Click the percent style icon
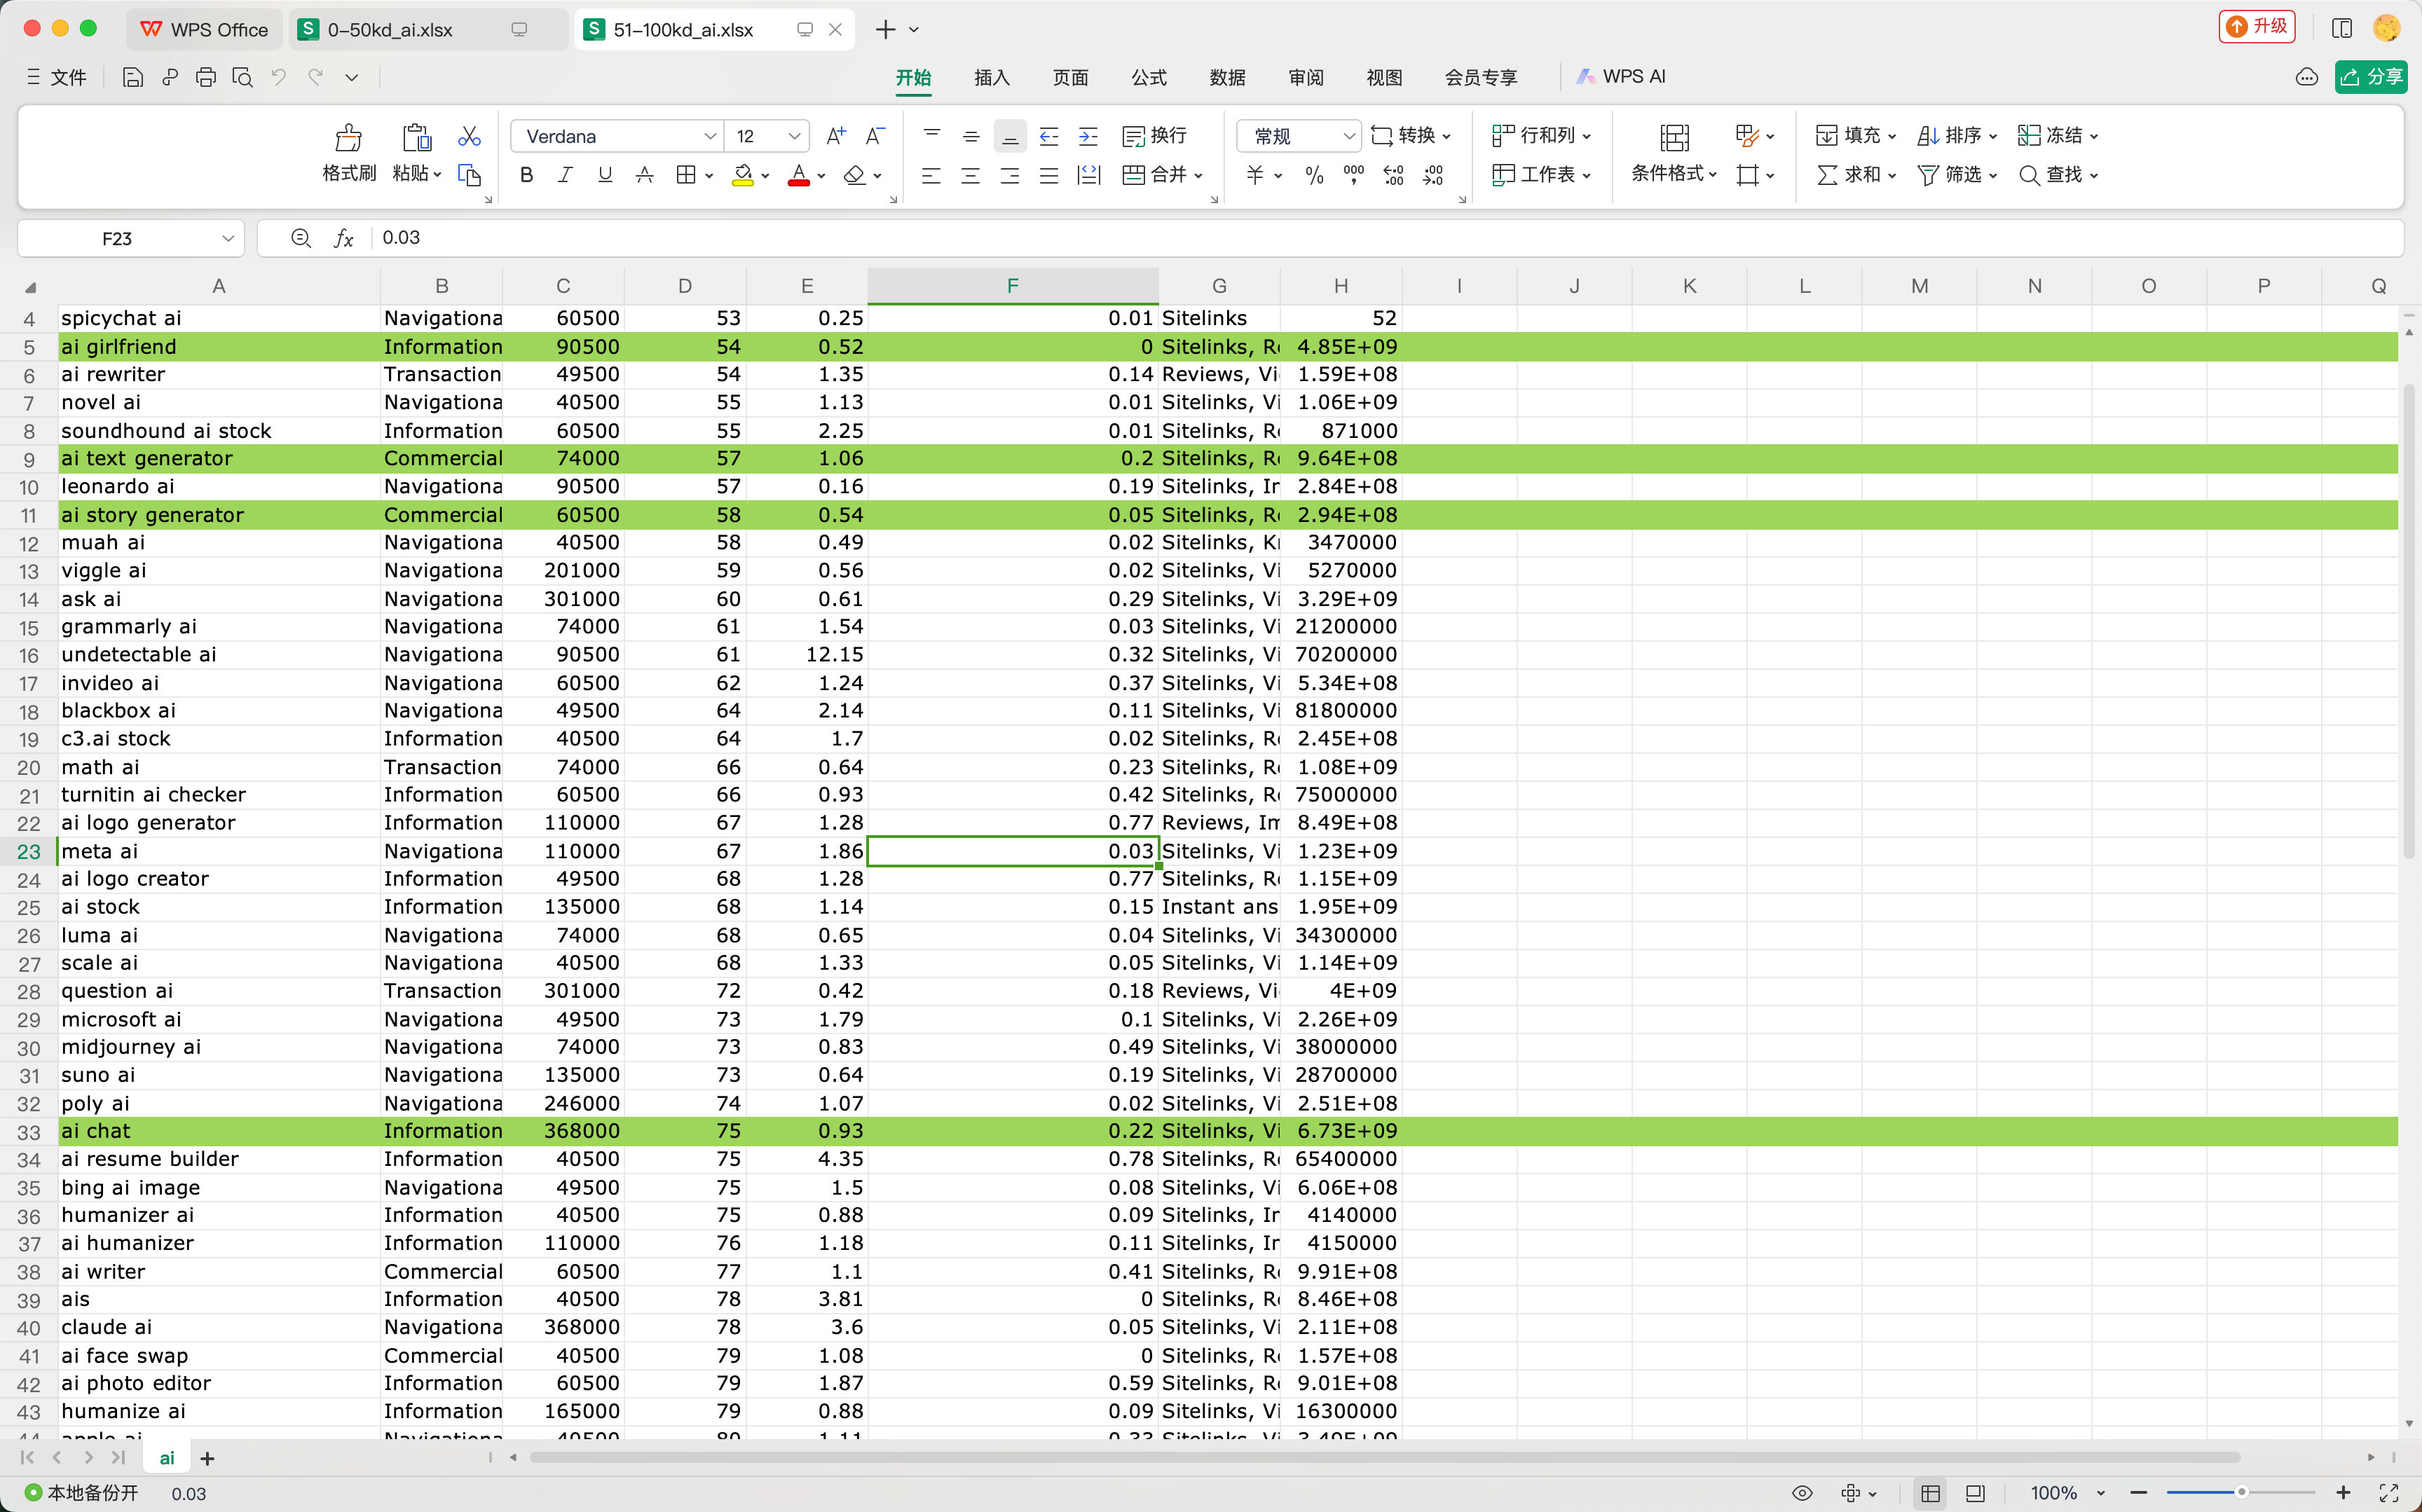The height and width of the screenshot is (1512, 2422). (1314, 175)
